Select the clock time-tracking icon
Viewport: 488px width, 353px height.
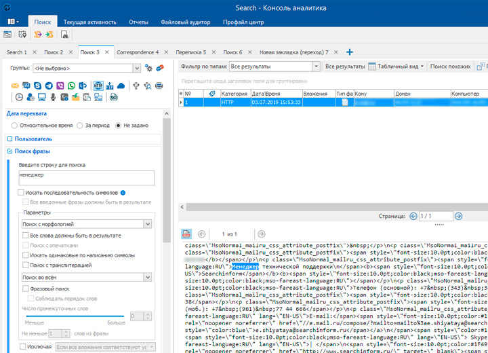(x=19, y=97)
